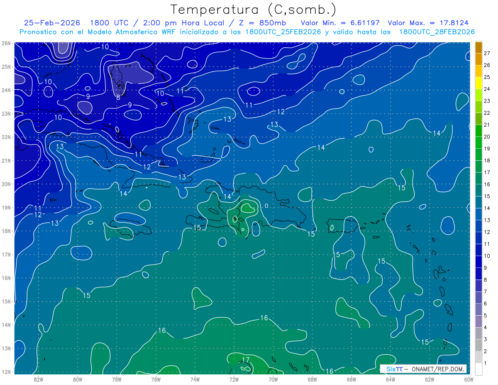Click the '80W' longitude axis label
Viewport: 498px width, 385px height.
tap(78, 379)
